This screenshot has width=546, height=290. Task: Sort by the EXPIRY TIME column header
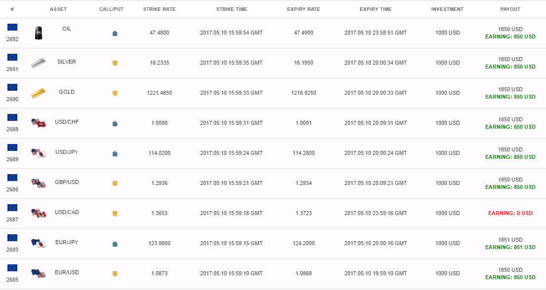tap(376, 9)
